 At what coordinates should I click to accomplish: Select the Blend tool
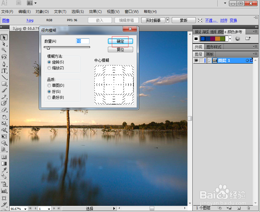pyautogui.click(x=4, y=176)
